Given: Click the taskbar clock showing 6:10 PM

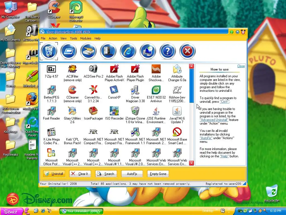Looking at the screenshot, I should (275, 211).
